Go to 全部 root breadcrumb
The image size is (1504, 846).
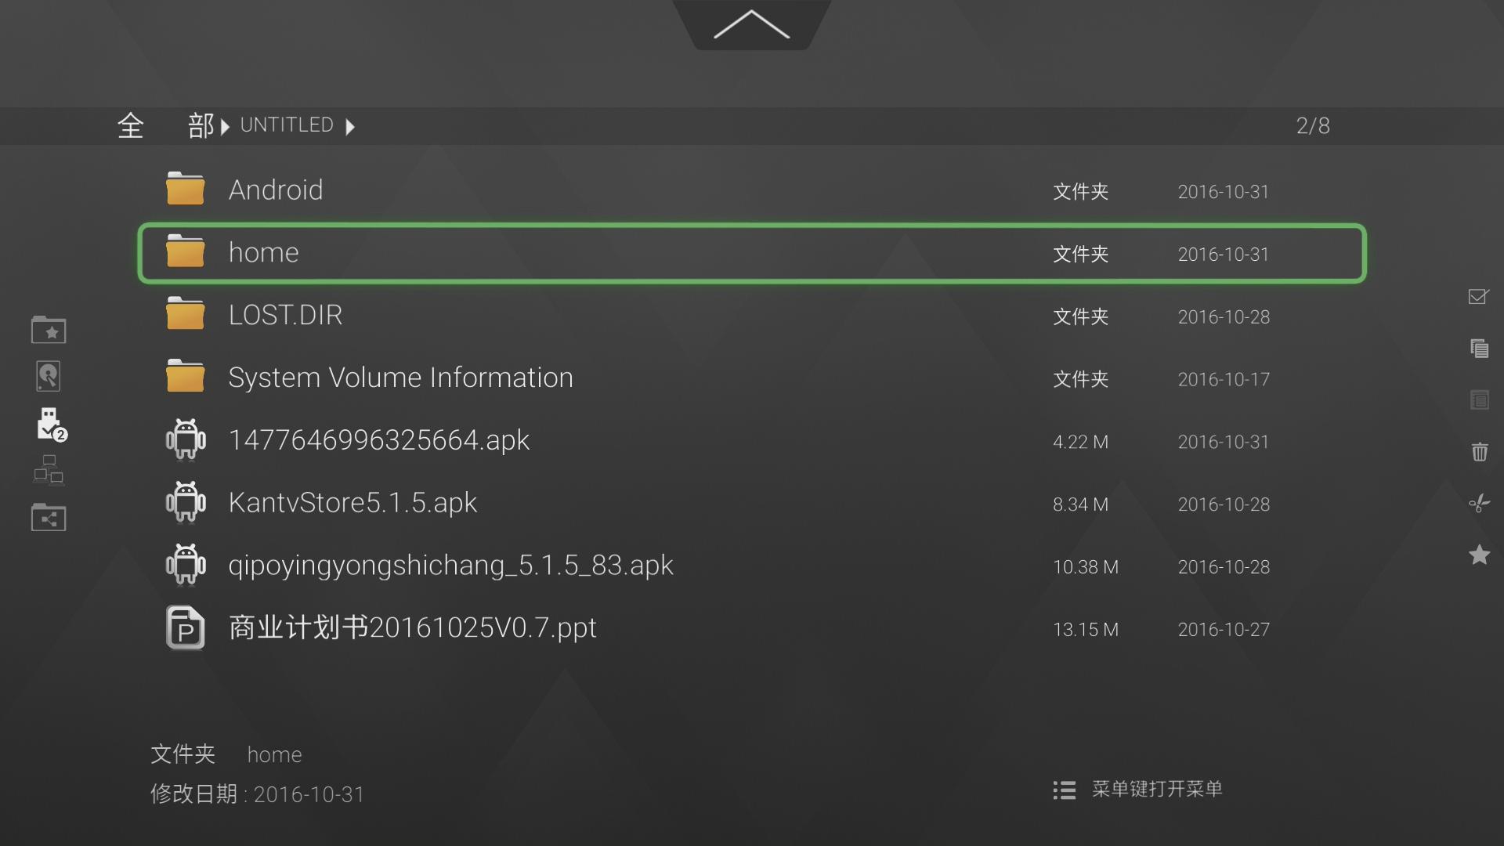pos(165,125)
